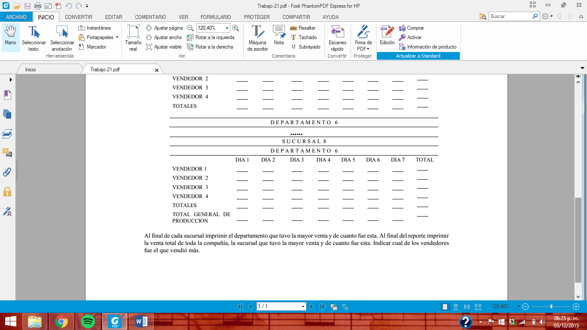The width and height of the screenshot is (587, 330).
Task: Open Información de producto
Action: pos(428,47)
